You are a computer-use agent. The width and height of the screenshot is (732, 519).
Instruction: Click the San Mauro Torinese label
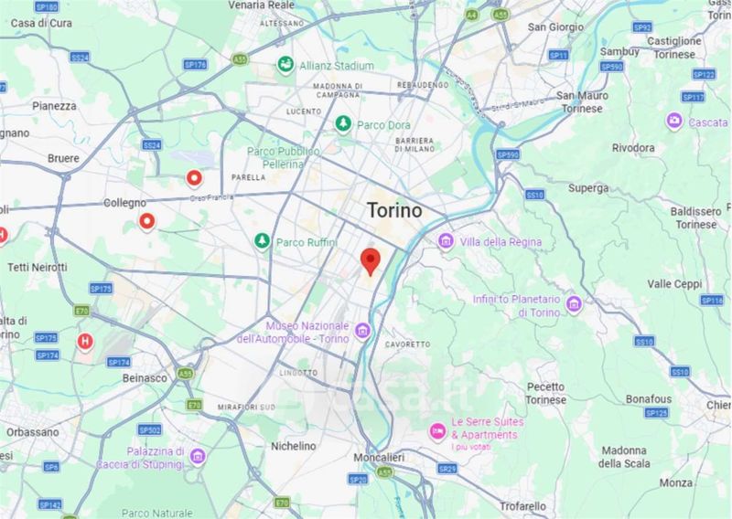pyautogui.click(x=582, y=102)
